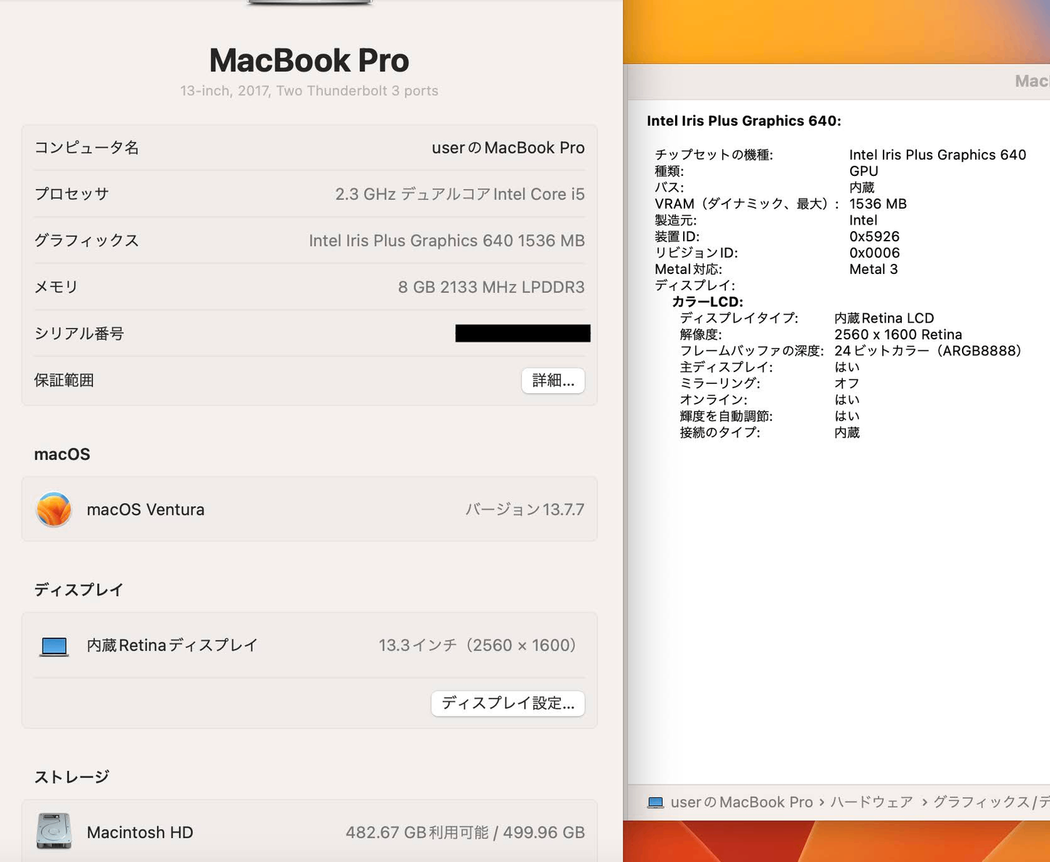Select userのMacBook Pro in breadcrumb path

coord(740,802)
